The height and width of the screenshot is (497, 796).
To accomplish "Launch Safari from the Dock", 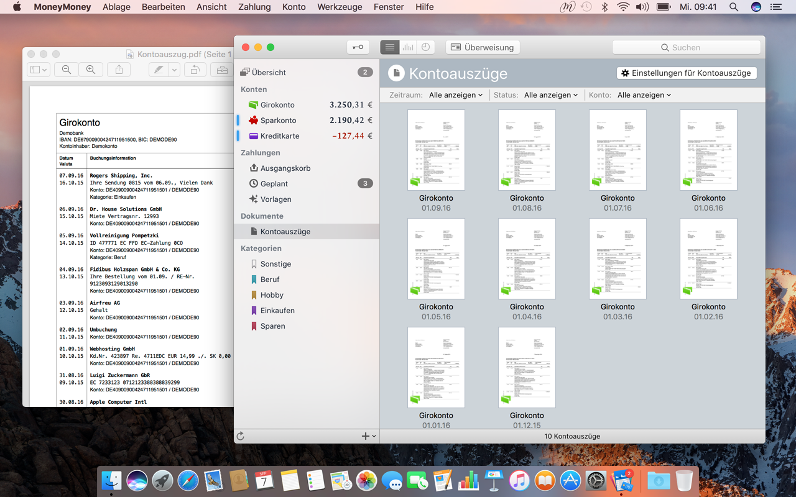I will click(188, 480).
